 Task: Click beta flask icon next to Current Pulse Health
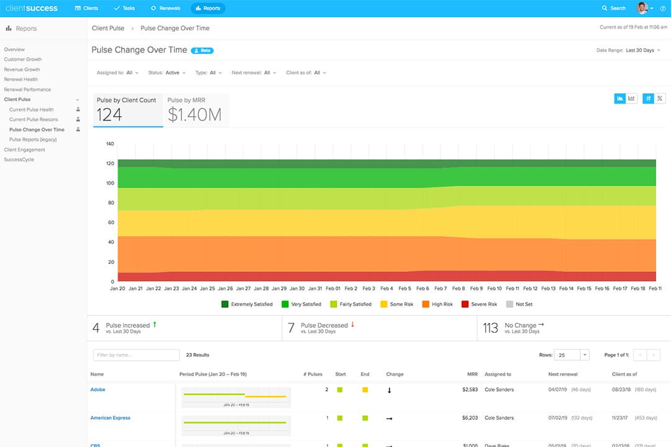[x=78, y=109]
